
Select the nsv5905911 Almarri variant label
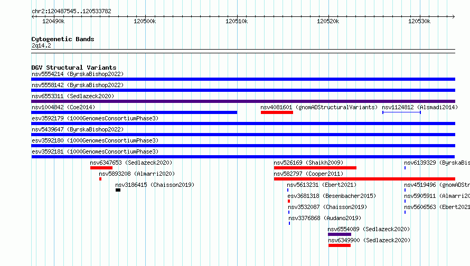tap(437, 196)
